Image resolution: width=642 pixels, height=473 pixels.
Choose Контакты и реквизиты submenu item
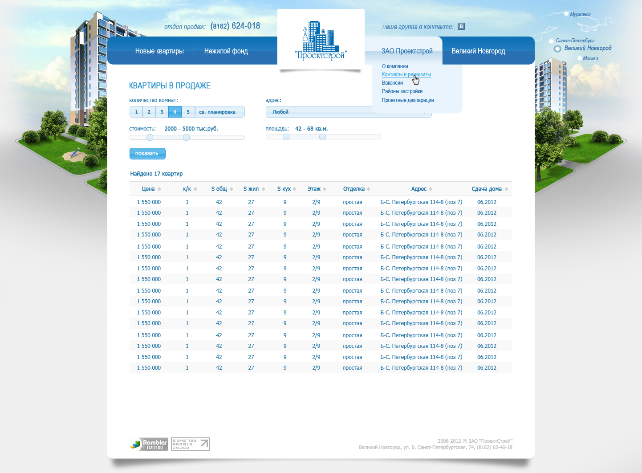tap(406, 74)
